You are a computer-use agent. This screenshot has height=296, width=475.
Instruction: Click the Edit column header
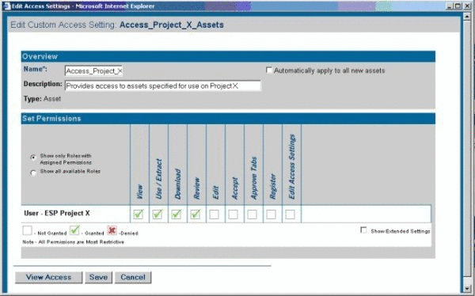(215, 192)
